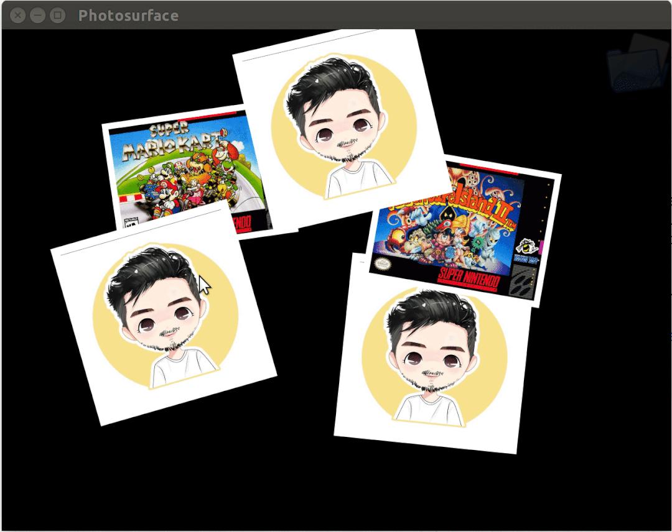Click the oval Nintendo seal on Adventure Island cover
Screen dimensions: 672x532
coord(383,264)
